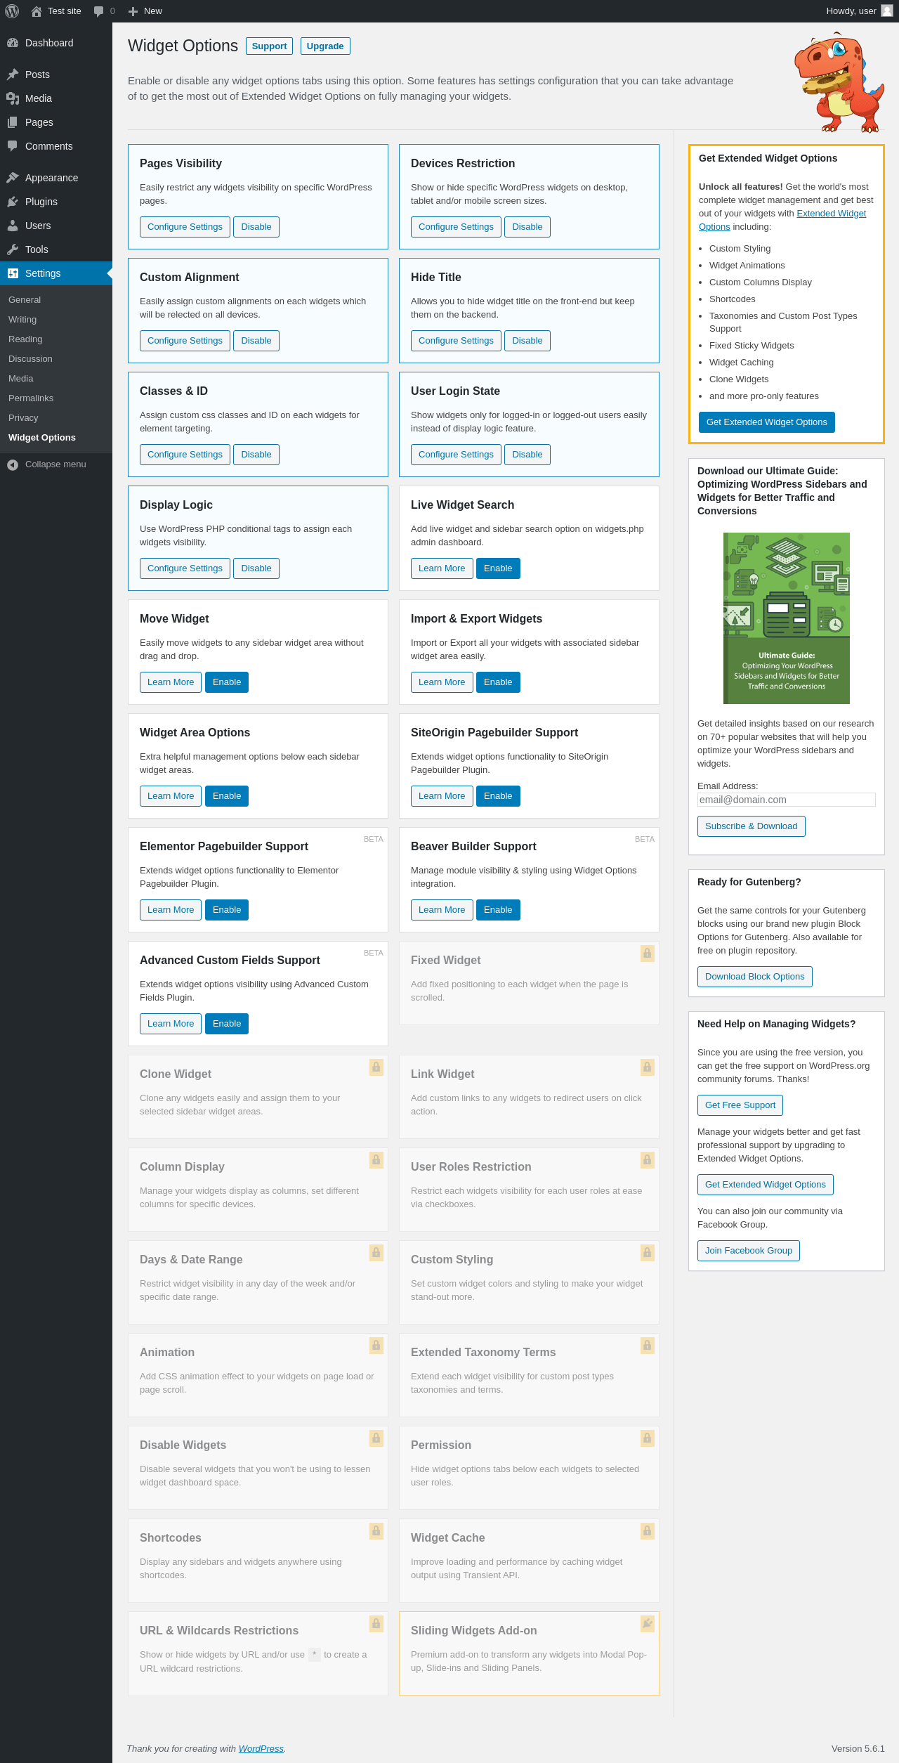Go to the Appearance menu item
The width and height of the screenshot is (899, 1763).
[x=51, y=178]
